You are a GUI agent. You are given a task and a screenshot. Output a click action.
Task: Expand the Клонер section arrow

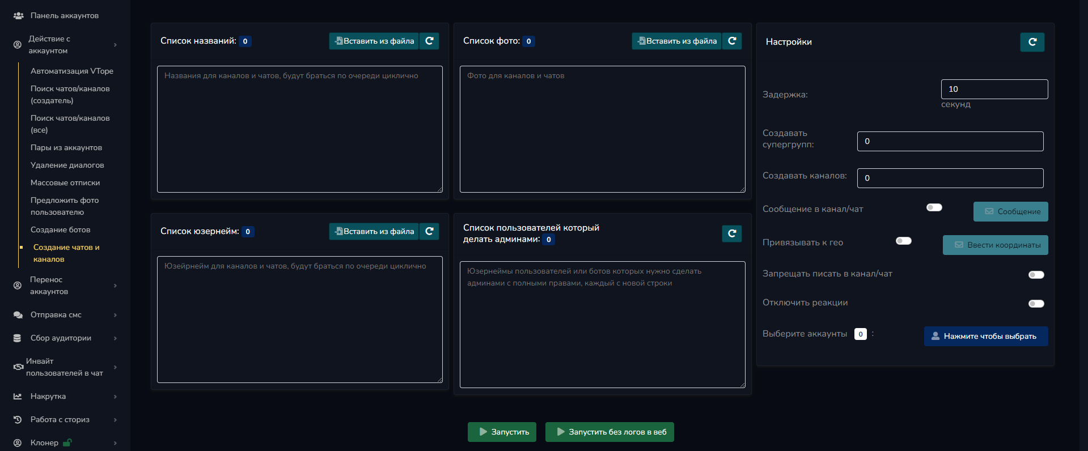[116, 443]
